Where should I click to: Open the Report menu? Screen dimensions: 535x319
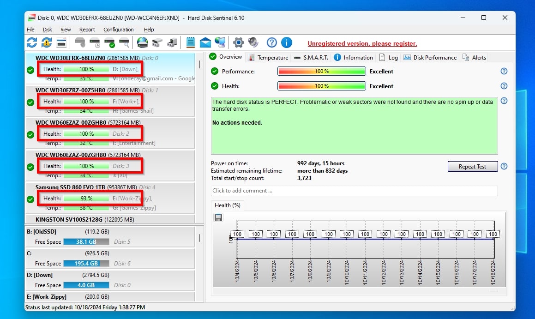(x=87, y=30)
